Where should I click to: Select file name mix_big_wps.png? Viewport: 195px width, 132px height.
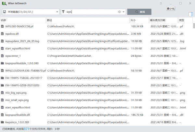tap(16, 93)
